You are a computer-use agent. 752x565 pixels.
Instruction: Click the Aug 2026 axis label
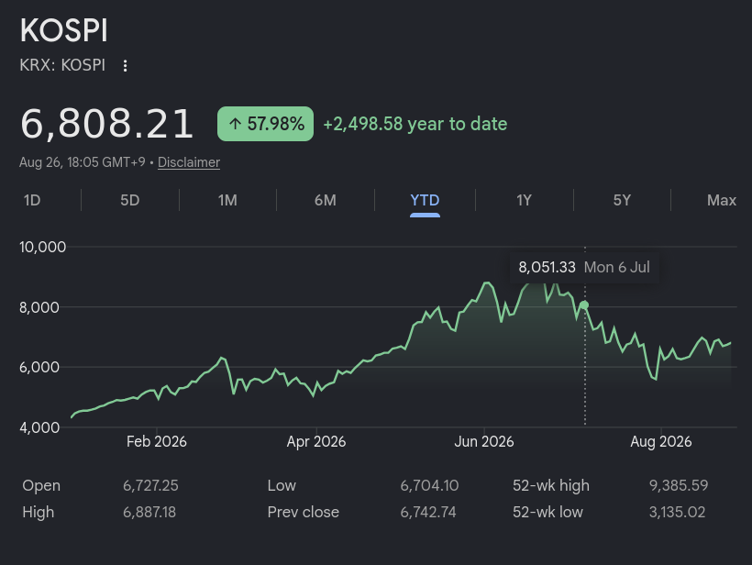[x=661, y=441]
